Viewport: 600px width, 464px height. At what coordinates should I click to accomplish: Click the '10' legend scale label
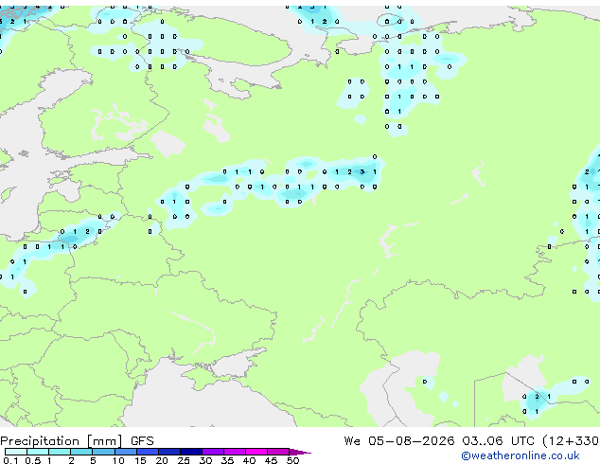[118, 460]
